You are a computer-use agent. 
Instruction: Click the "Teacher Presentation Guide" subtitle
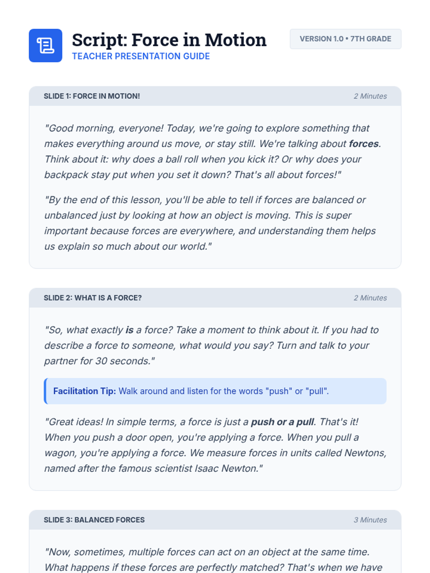(x=141, y=56)
